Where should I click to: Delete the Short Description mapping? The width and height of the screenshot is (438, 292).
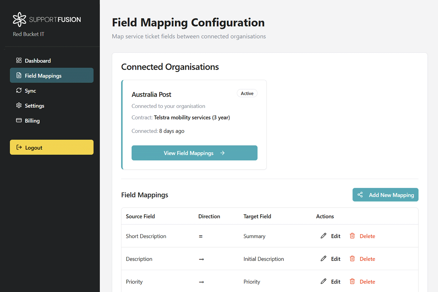click(362, 236)
